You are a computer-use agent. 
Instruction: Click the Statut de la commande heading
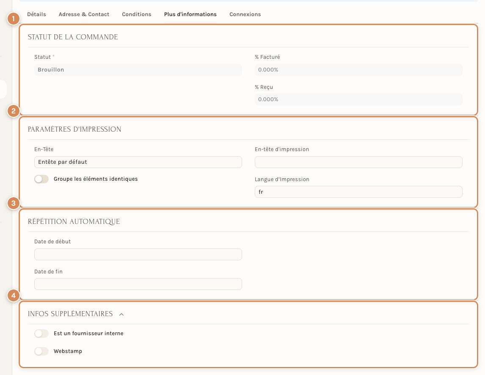[x=73, y=37]
